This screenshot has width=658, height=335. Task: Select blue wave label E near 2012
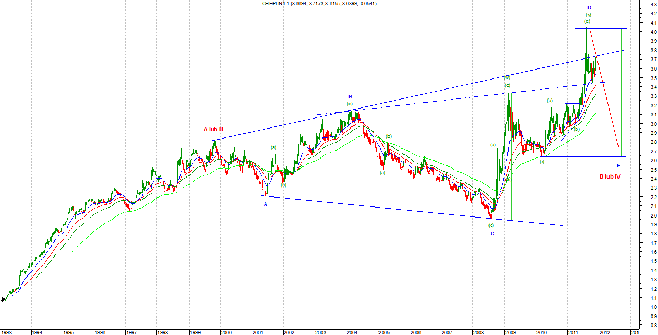(x=618, y=165)
